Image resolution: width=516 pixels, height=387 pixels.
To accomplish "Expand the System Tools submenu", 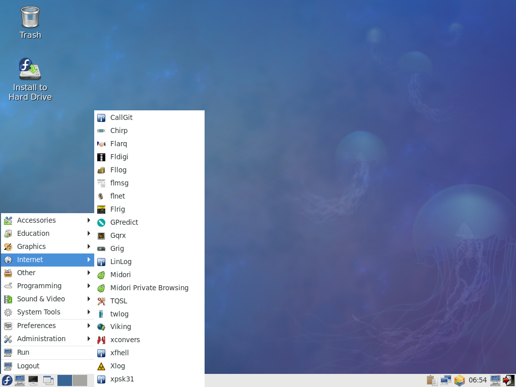I will click(x=48, y=312).
